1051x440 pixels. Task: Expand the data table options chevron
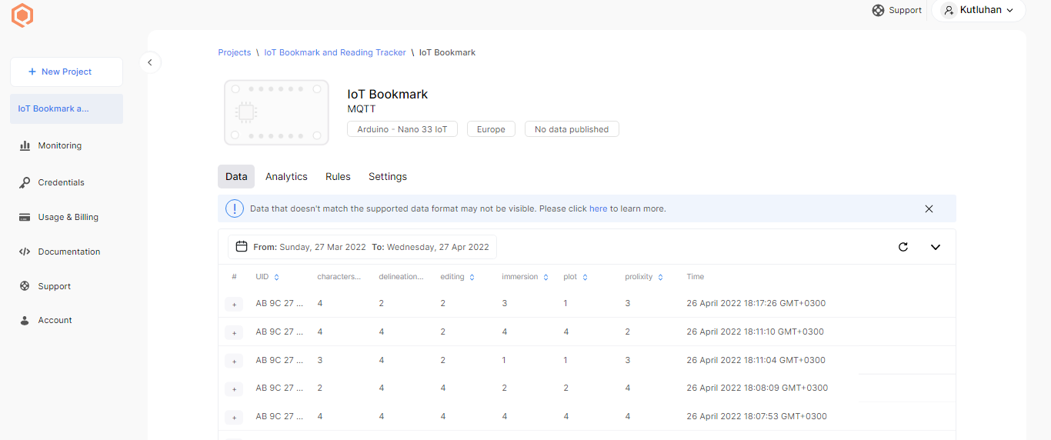(936, 247)
